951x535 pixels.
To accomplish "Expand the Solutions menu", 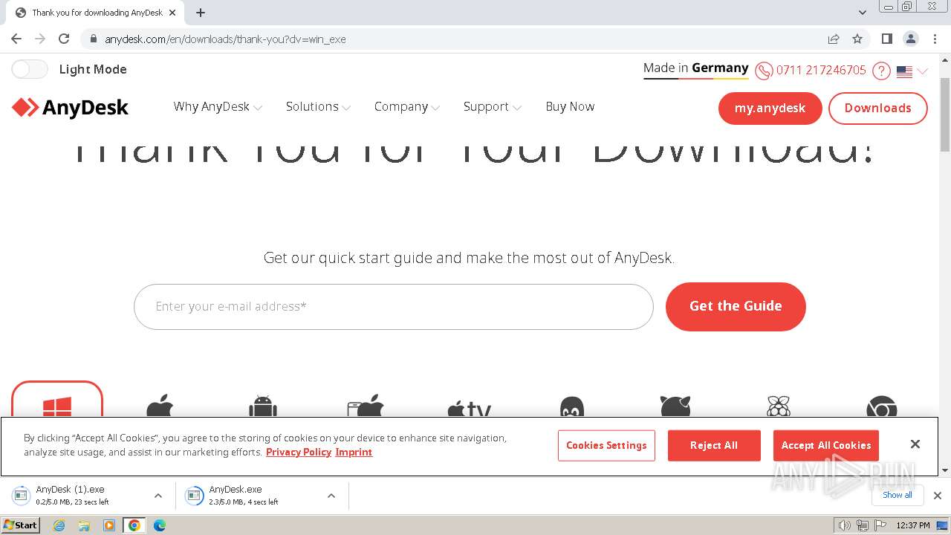I will point(318,106).
